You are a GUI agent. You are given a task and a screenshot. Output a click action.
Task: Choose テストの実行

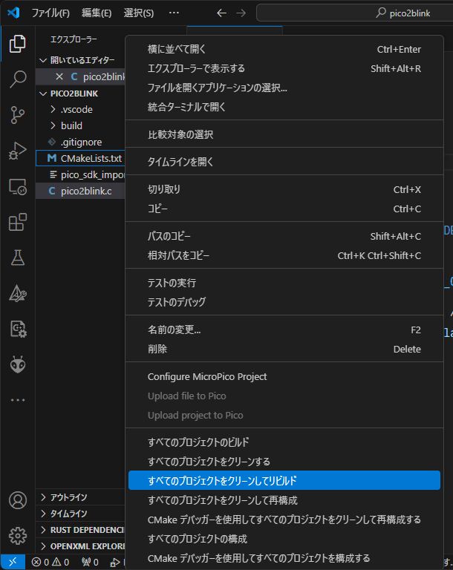pyautogui.click(x=284, y=283)
